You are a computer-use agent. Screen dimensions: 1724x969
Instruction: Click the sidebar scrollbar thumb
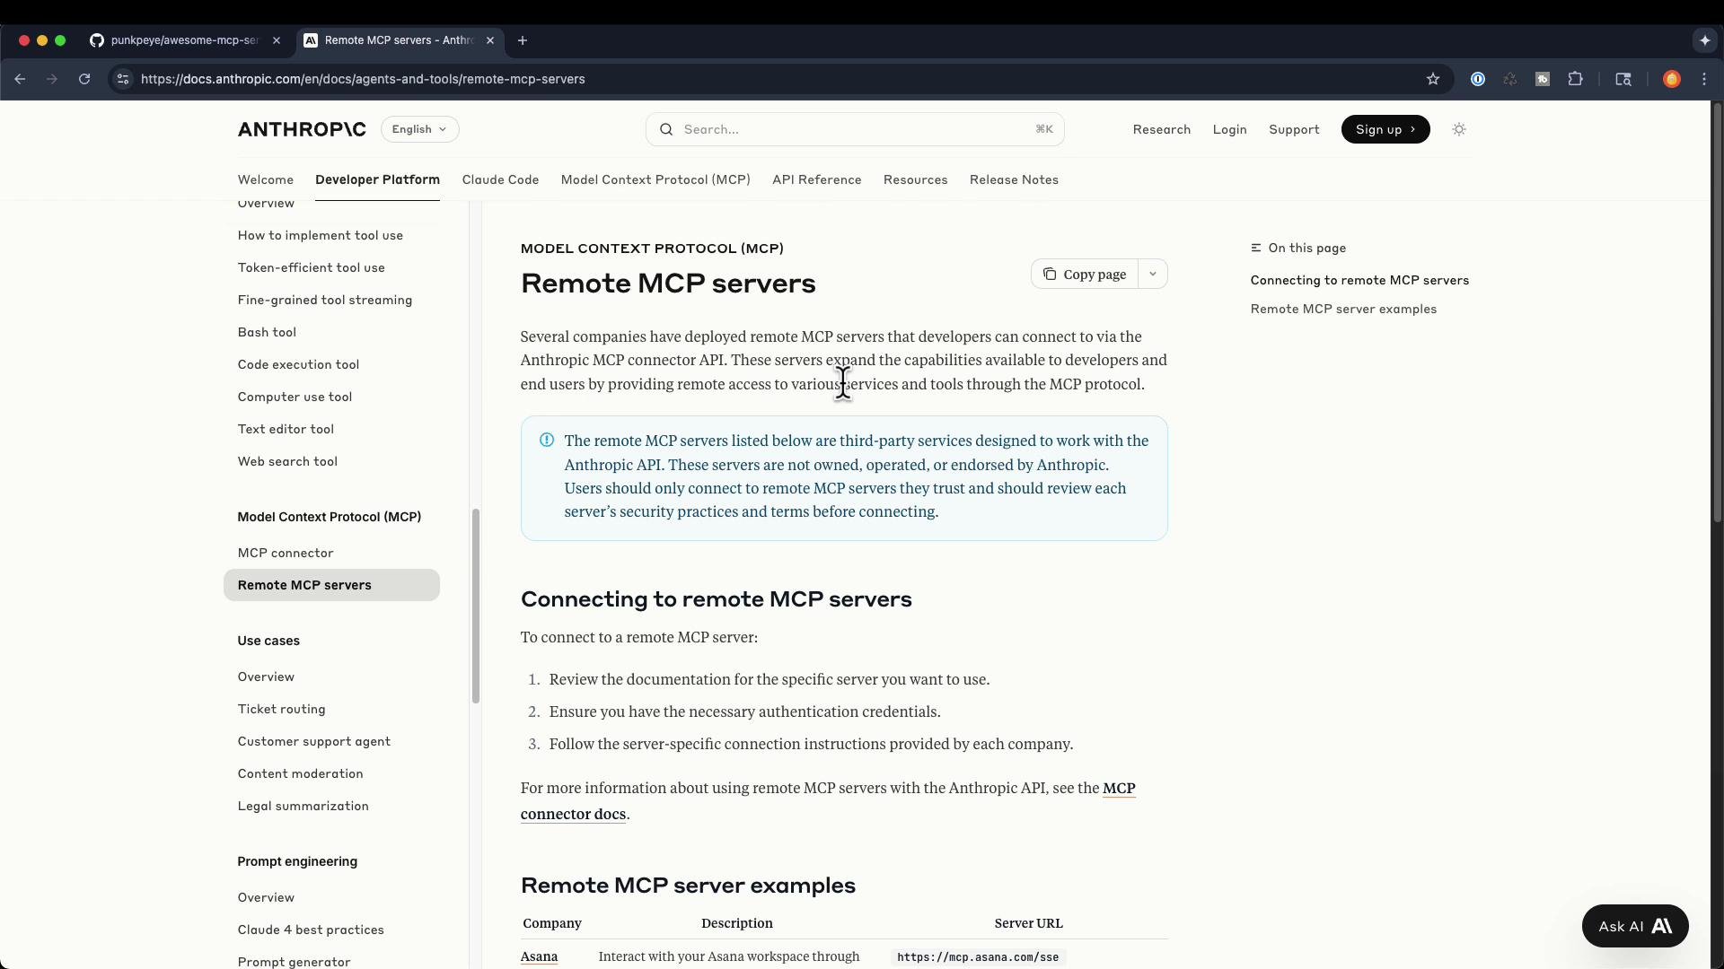[x=476, y=606]
